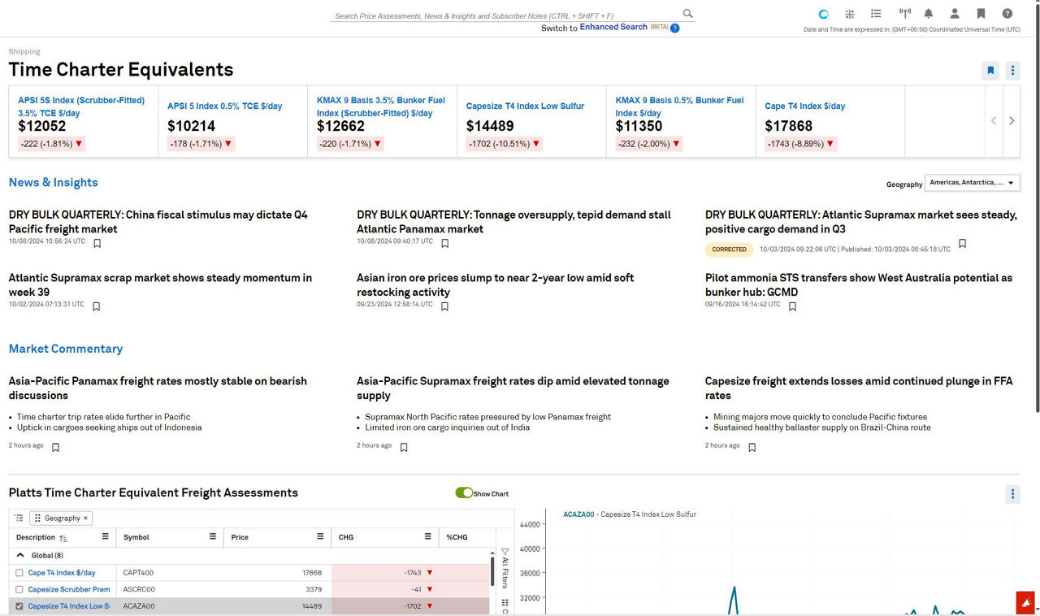Open the Price column menu
This screenshot has height=616, width=1040.
[x=321, y=537]
